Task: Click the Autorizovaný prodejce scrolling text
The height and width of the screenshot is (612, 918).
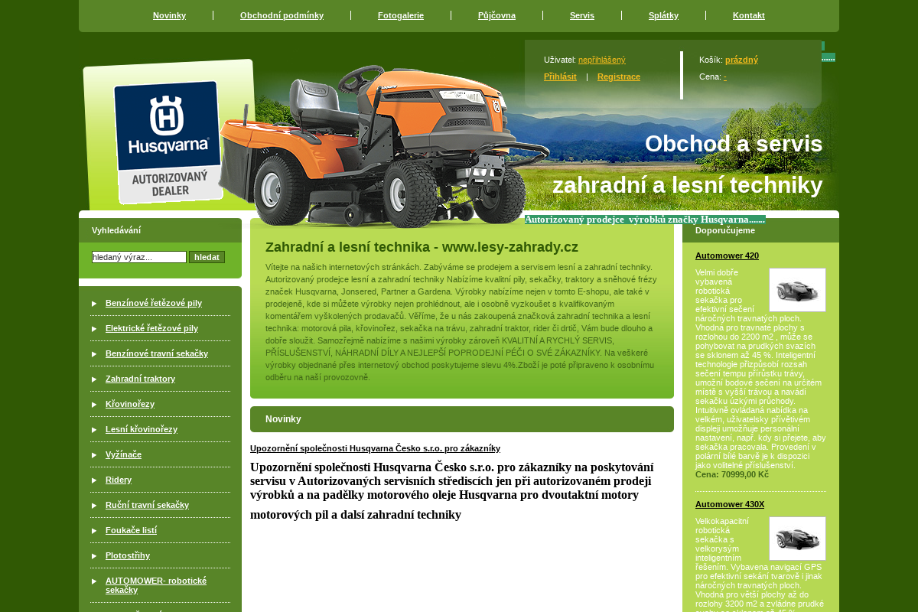Action: pos(645,220)
